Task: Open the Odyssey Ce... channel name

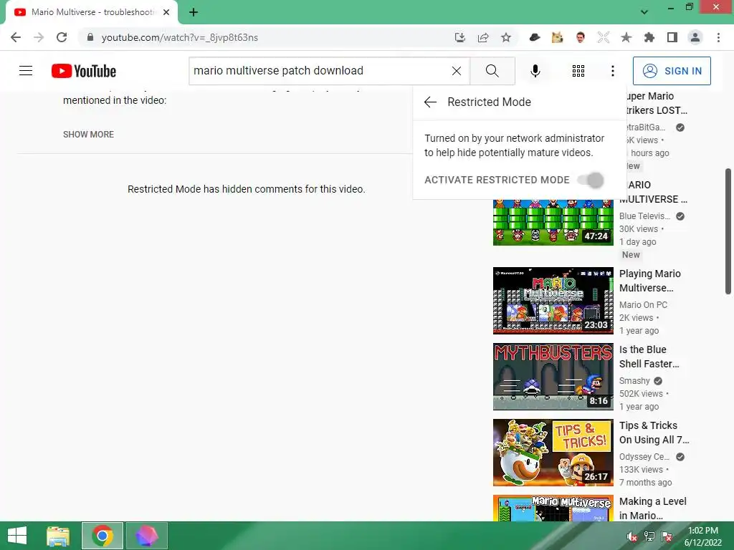Action: point(644,457)
